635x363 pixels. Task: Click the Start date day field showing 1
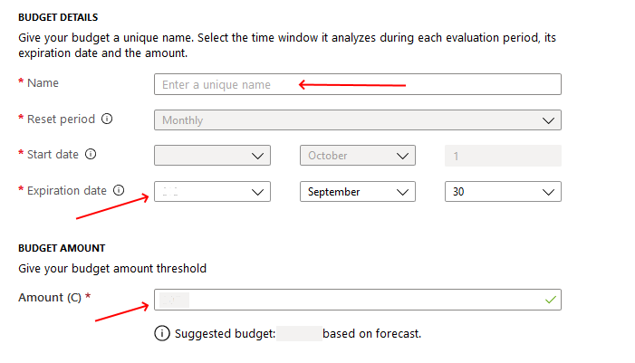pos(503,156)
